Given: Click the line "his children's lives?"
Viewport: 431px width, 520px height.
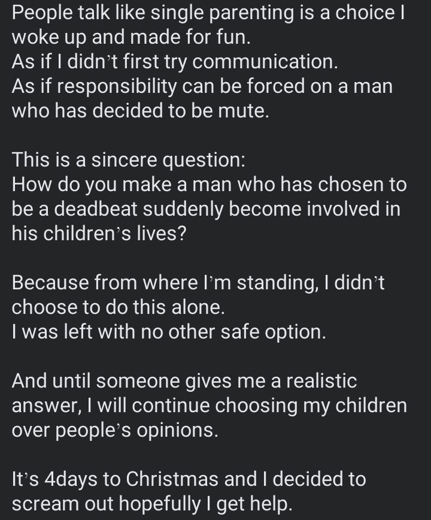Looking at the screenshot, I should 99,234.
